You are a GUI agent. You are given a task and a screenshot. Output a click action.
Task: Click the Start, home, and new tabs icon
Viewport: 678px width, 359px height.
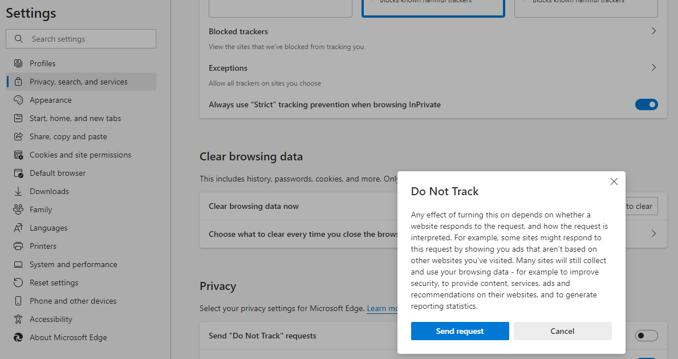18,118
